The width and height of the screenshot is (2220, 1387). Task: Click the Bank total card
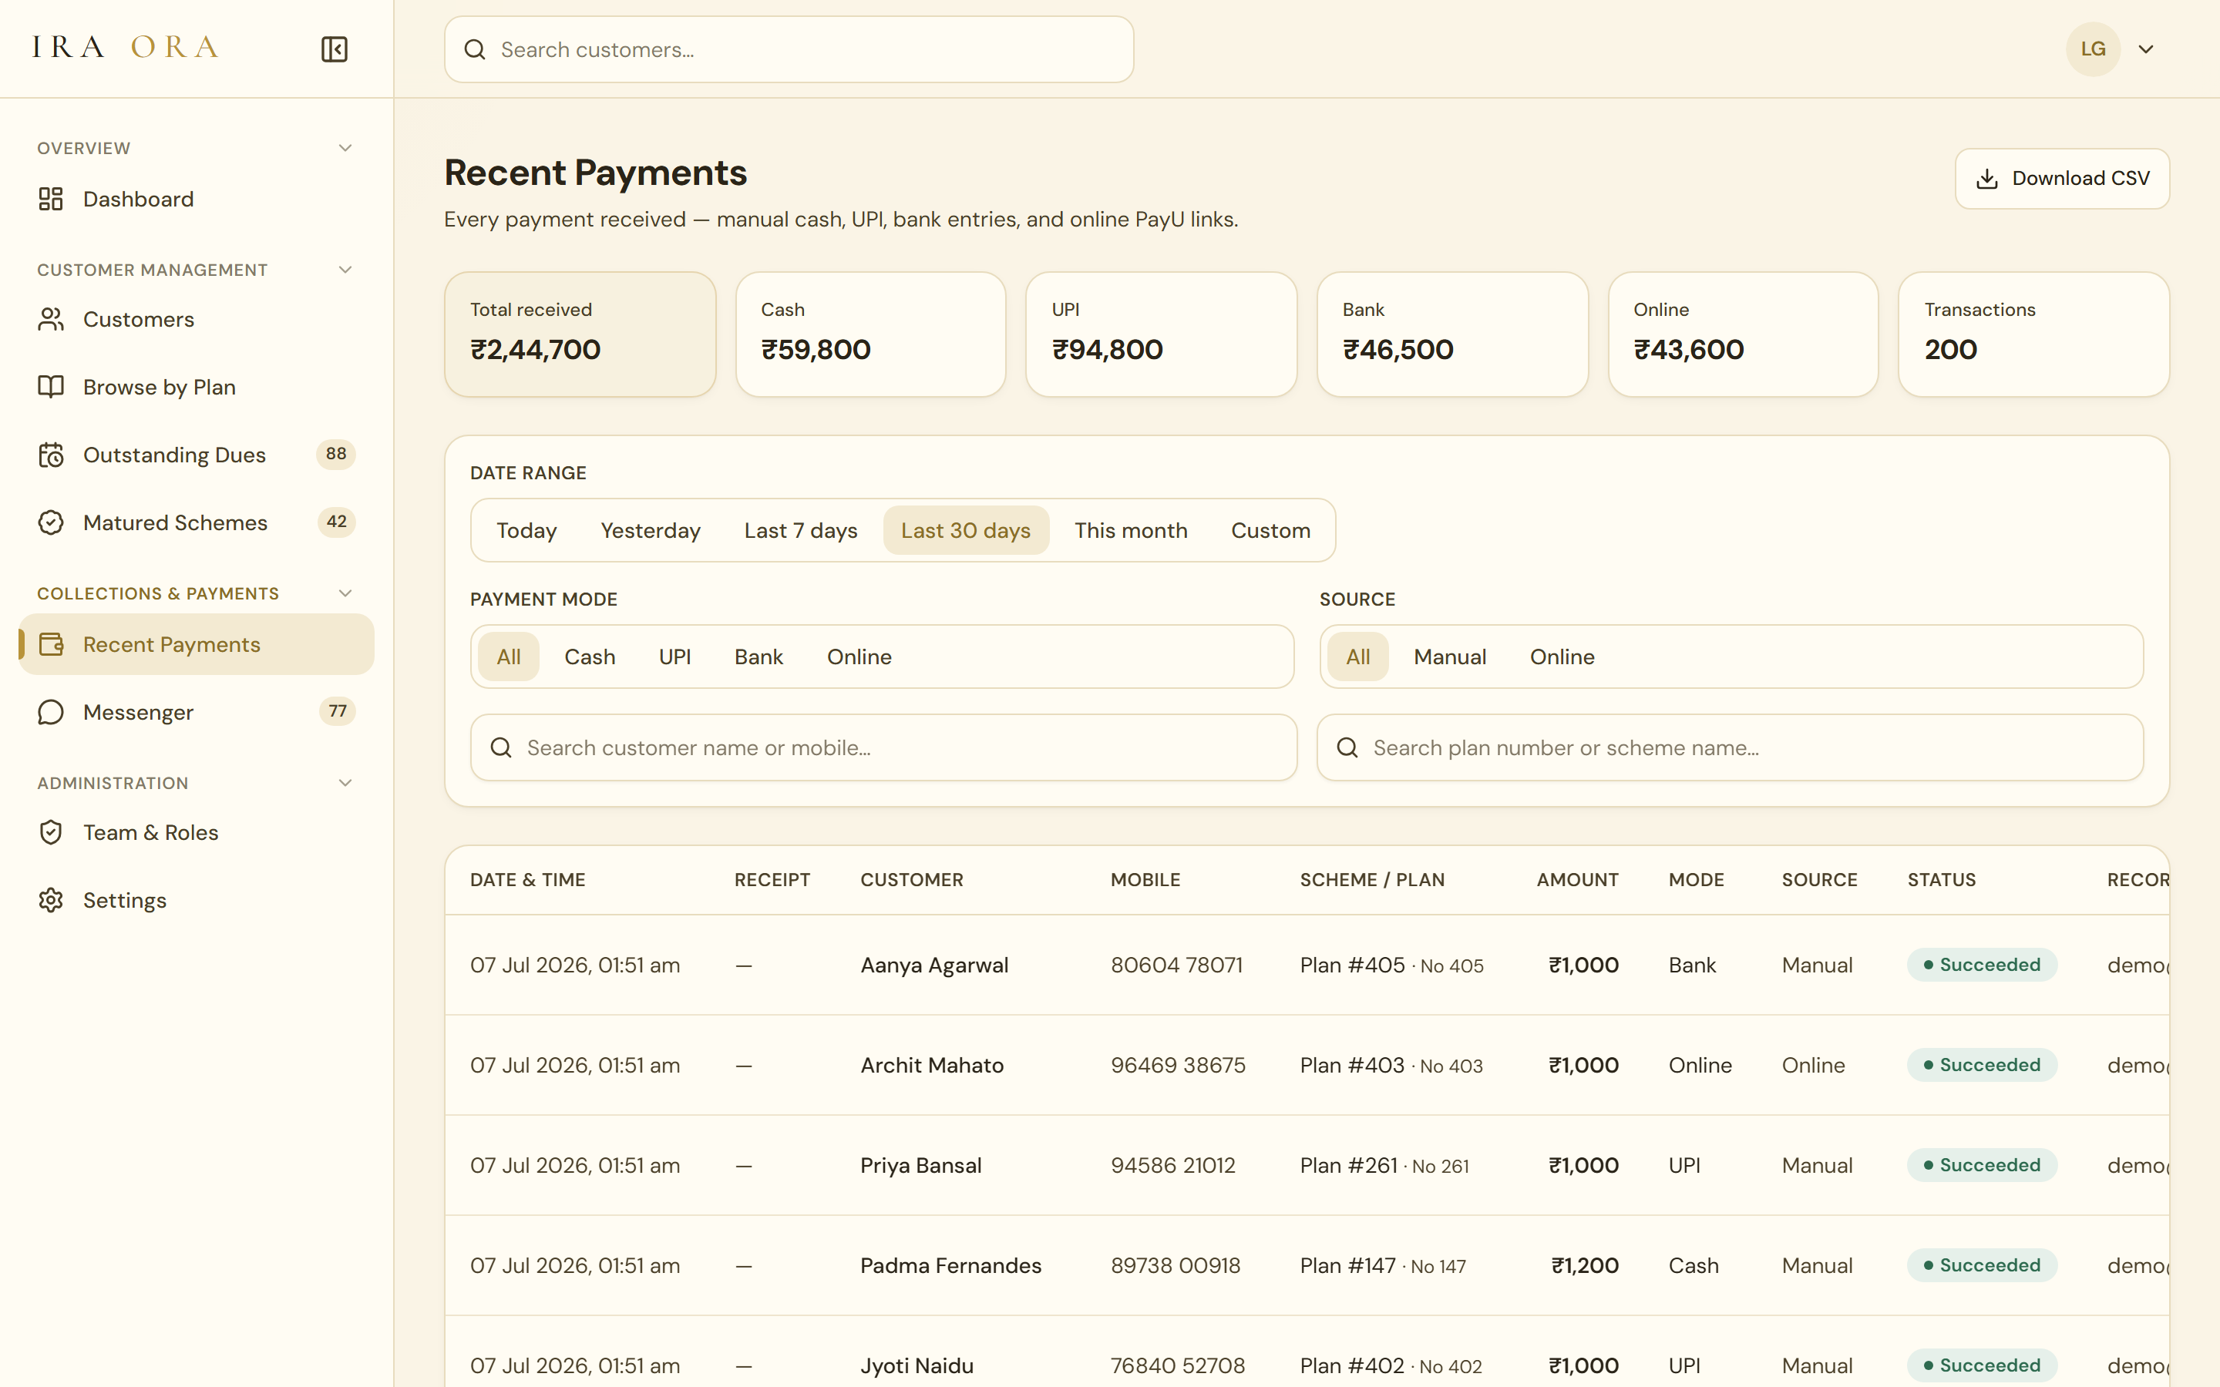[1452, 334]
